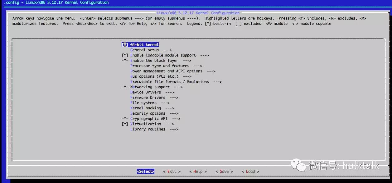The height and width of the screenshot is (183, 392).
Task: Open Bus options (PCI etc.) submenu
Action: coord(161,76)
